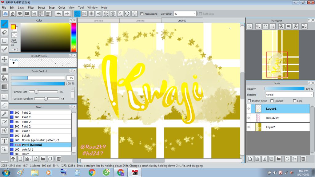Select the Text tool
The width and height of the screenshot is (315, 177).
(4, 141)
